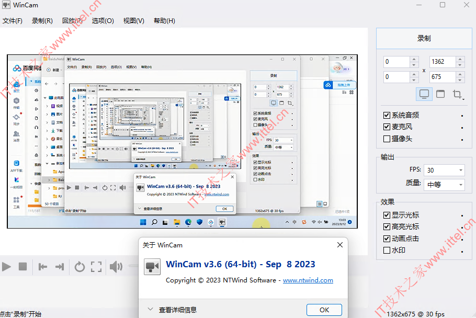Open the www.ntwind.com link
The width and height of the screenshot is (476, 318).
[308, 280]
